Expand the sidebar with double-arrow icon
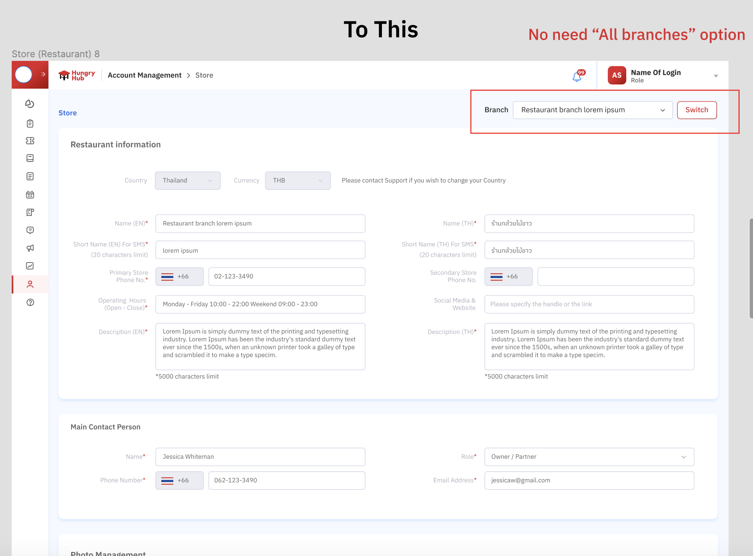 (x=43, y=74)
